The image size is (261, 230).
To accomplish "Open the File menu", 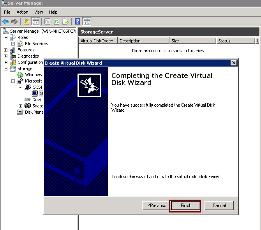I will [x=7, y=12].
